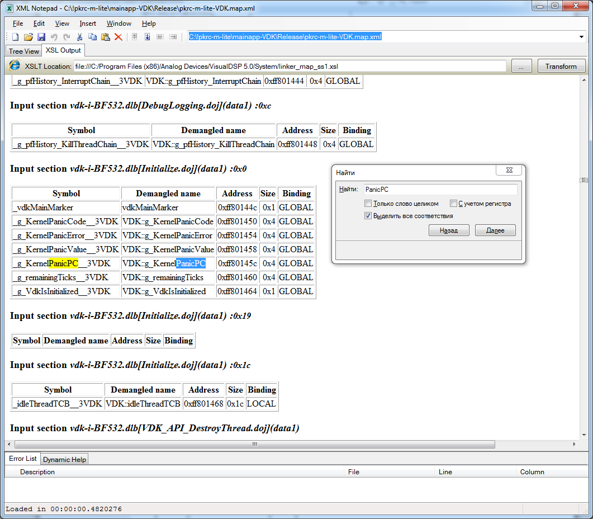Click the Nudge node down icon
The image size is (593, 519).
pos(148,37)
